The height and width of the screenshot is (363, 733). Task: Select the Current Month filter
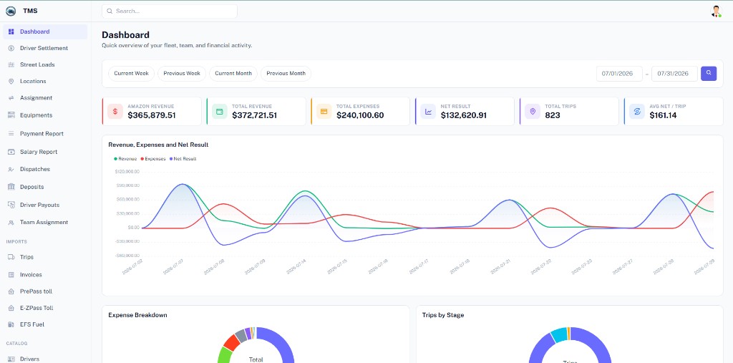pos(233,74)
